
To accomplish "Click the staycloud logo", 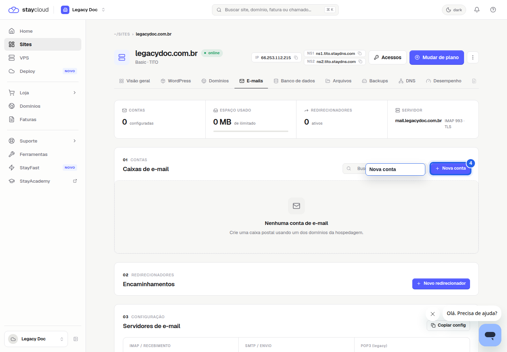I will pos(29,10).
